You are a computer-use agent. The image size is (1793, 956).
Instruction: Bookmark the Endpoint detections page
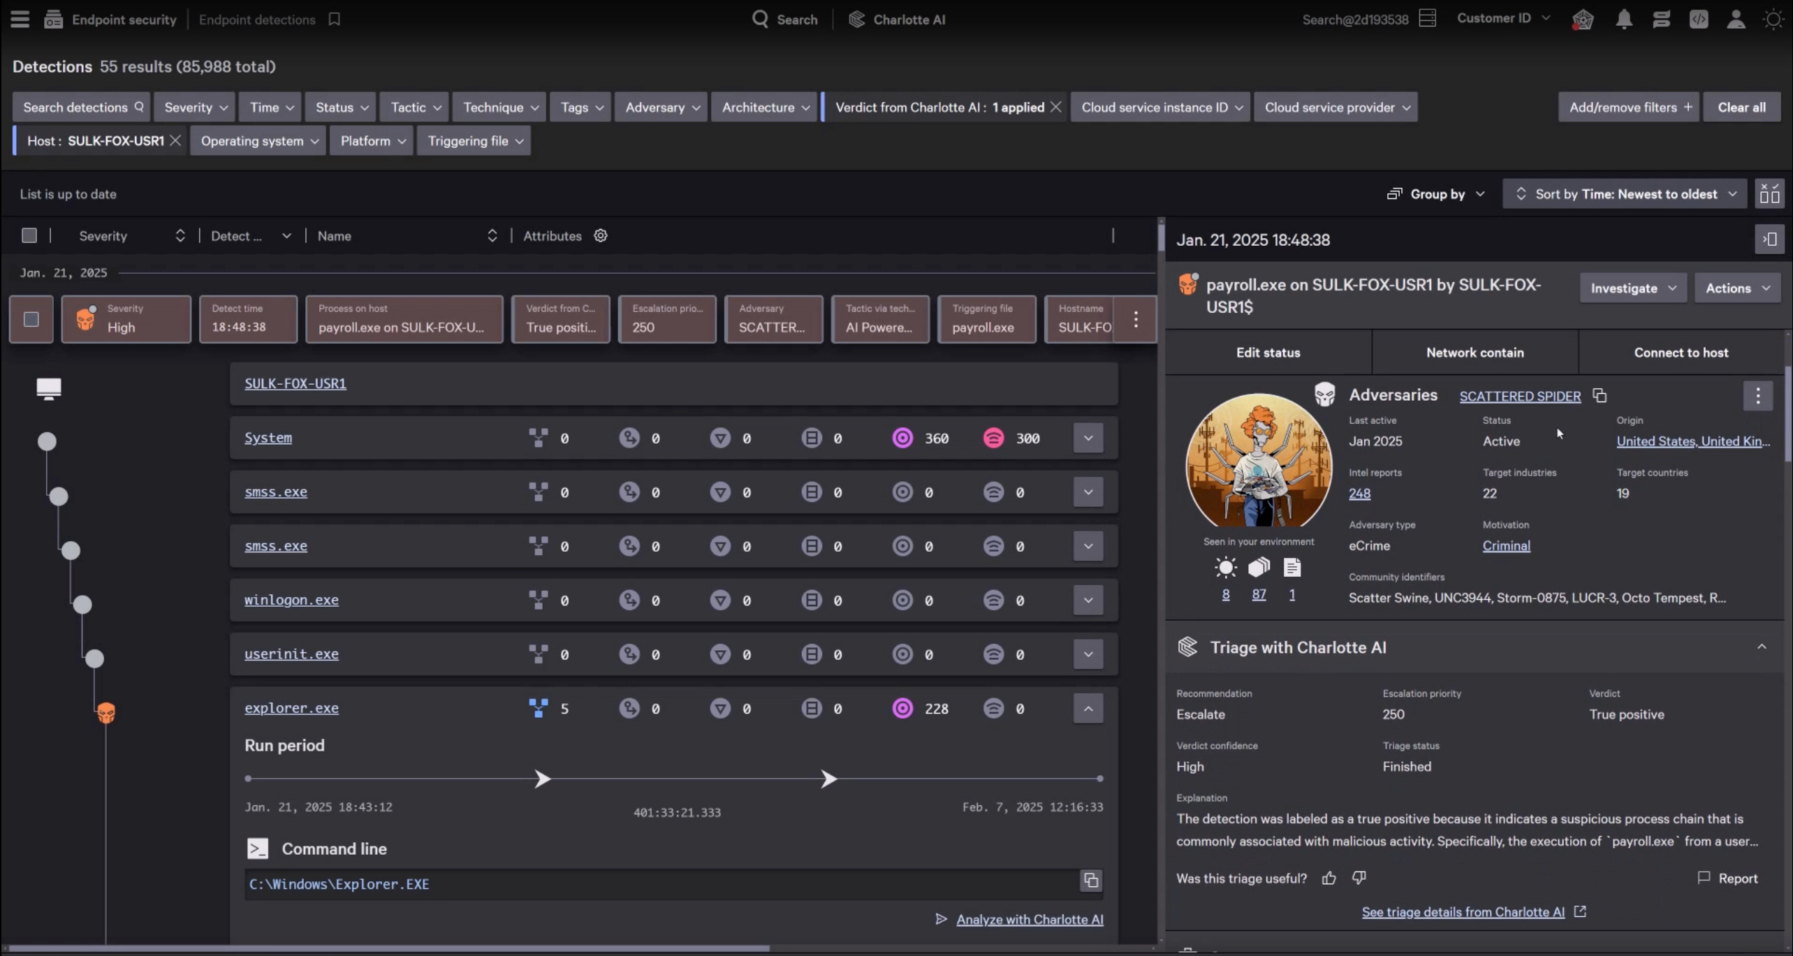[x=335, y=20]
